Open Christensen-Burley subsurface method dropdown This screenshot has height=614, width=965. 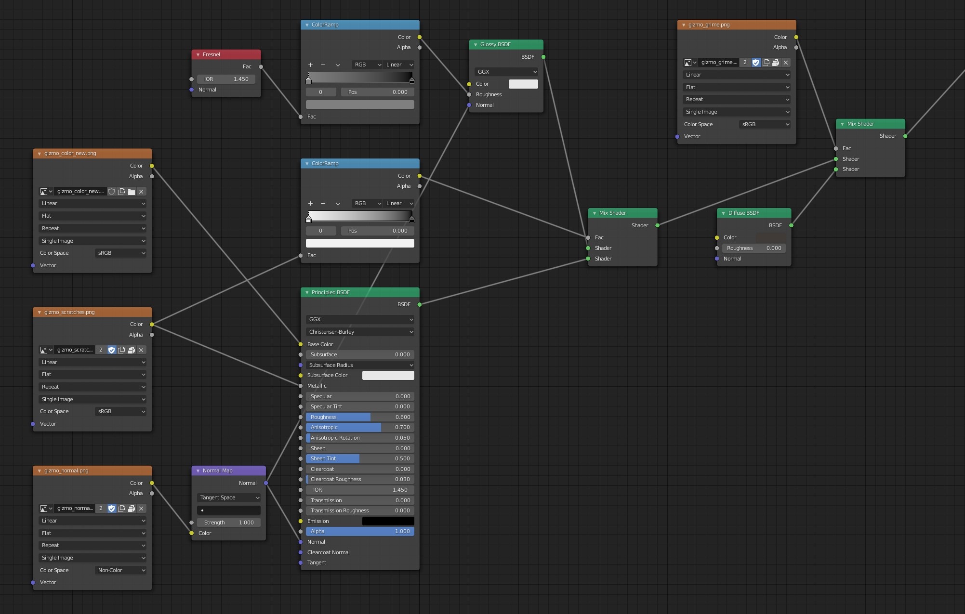(x=360, y=332)
